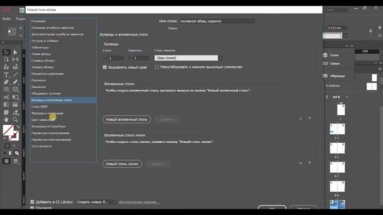Select the Rectangle tool
This screenshot has height=215, width=383.
click(15, 90)
